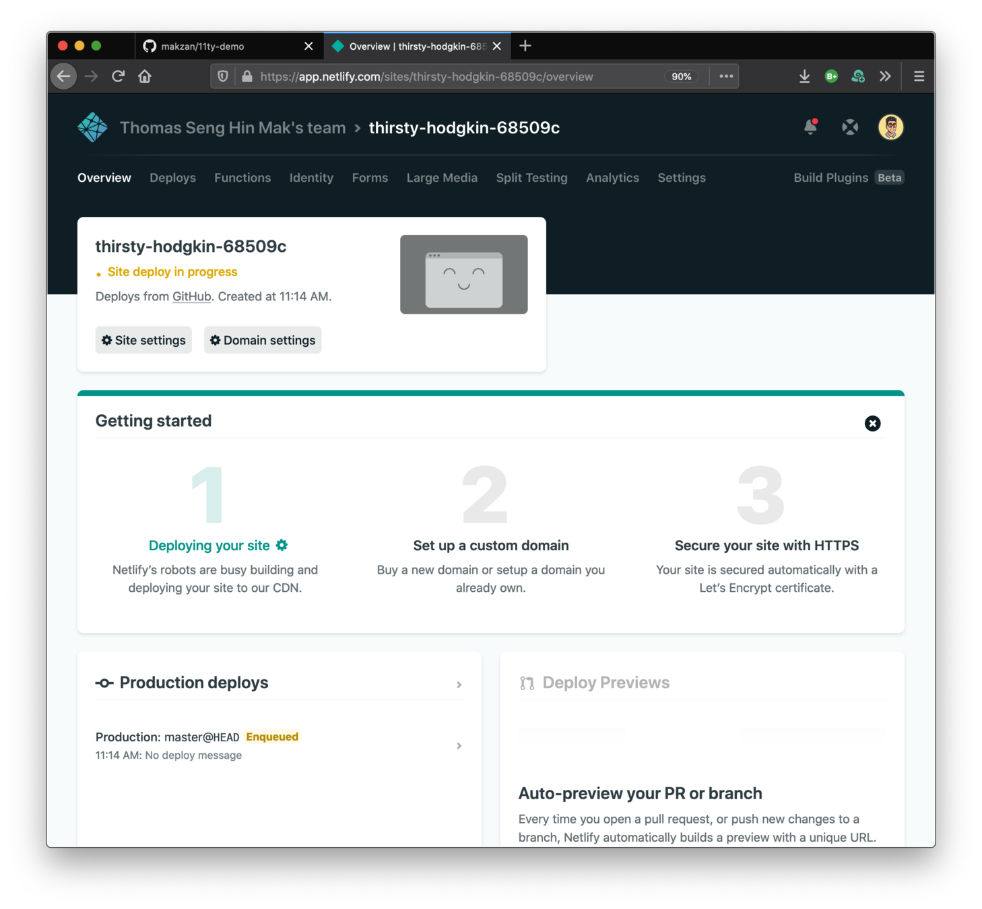Click the green cloud account extension icon
Screen dimensions: 982x909
tap(858, 76)
